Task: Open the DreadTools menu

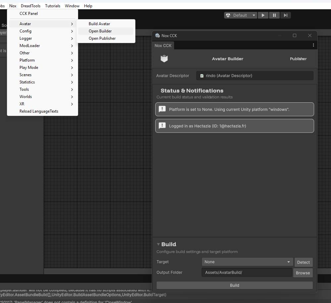Action: [x=30, y=6]
